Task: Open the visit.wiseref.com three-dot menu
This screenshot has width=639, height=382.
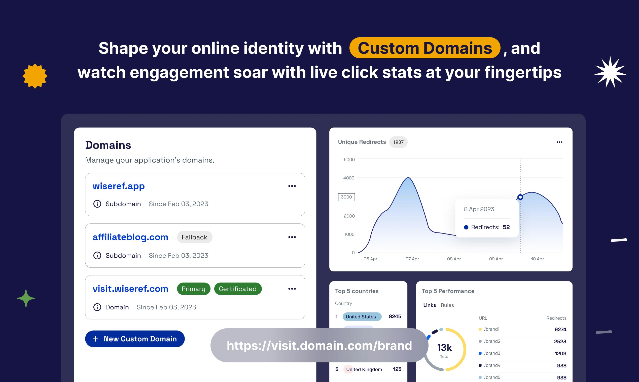Action: tap(292, 289)
